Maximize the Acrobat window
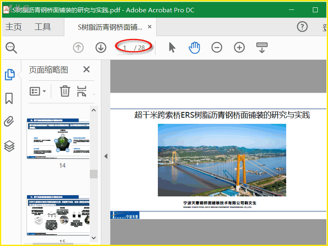Screen dimensions: 328x246 tap(315, 9)
